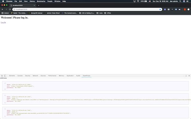Image resolution: width=191 pixels, height=119 pixels.
Task: Open the white circle Chrome profile avatar
Action: [188, 9]
